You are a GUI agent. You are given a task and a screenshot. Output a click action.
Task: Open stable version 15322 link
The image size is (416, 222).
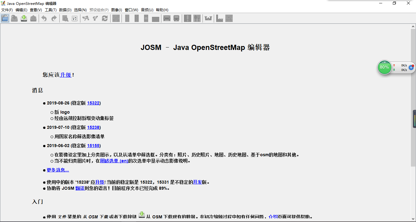point(93,103)
